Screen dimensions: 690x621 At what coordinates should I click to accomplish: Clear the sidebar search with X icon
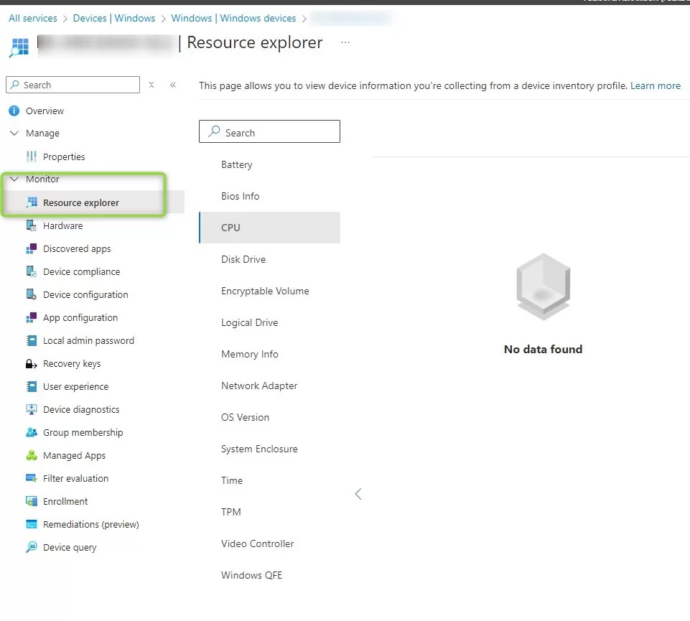pyautogui.click(x=151, y=85)
